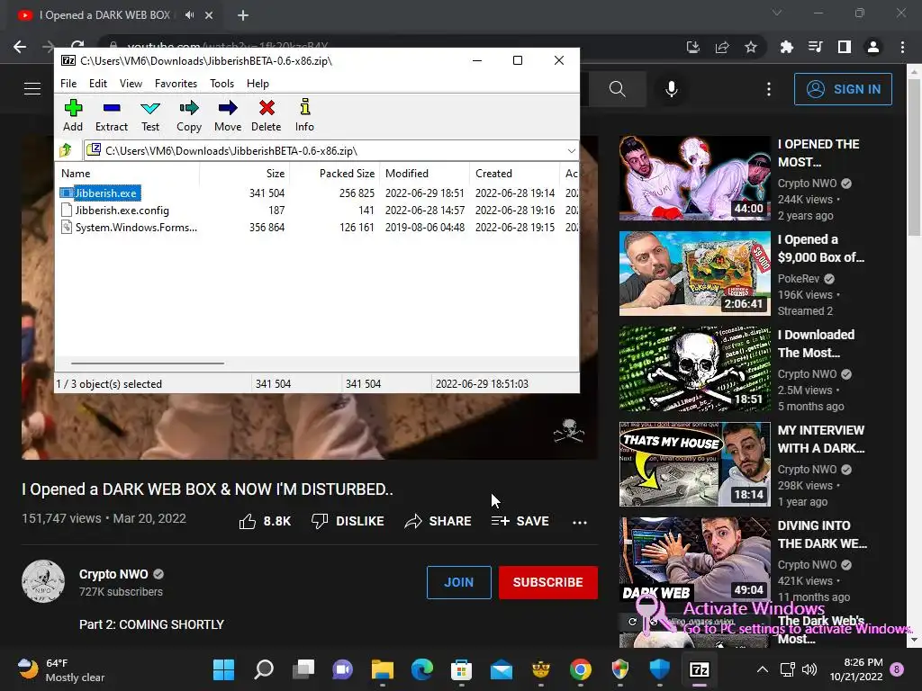Image resolution: width=922 pixels, height=691 pixels.
Task: Open Chrome three-dot menu
Action: tap(902, 47)
